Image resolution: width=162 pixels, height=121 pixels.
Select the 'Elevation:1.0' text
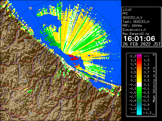[x=134, y=30]
